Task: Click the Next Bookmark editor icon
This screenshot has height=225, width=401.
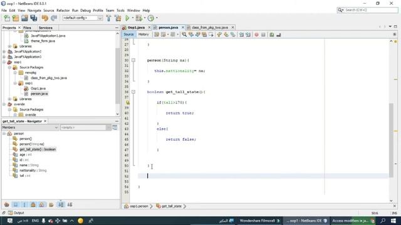Action: pos(226,34)
